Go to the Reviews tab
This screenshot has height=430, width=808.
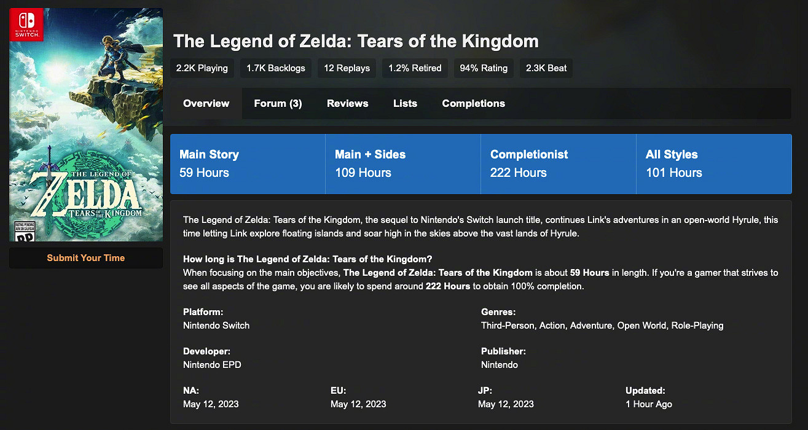[x=348, y=104]
